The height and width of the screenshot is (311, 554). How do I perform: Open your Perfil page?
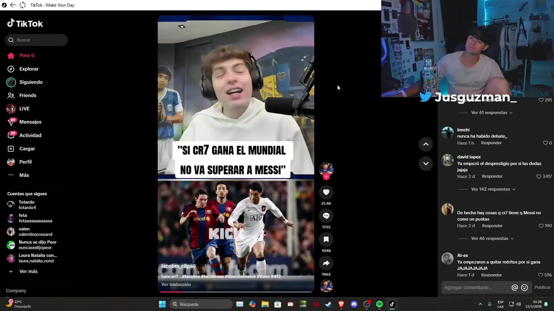25,162
